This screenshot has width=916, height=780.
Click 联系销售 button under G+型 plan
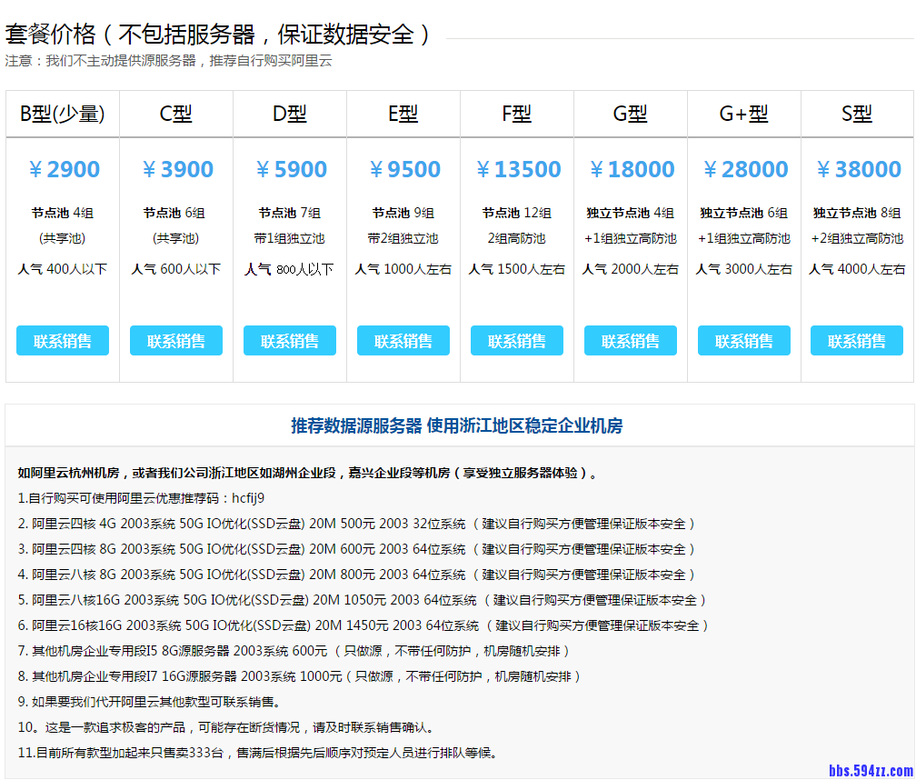743,340
